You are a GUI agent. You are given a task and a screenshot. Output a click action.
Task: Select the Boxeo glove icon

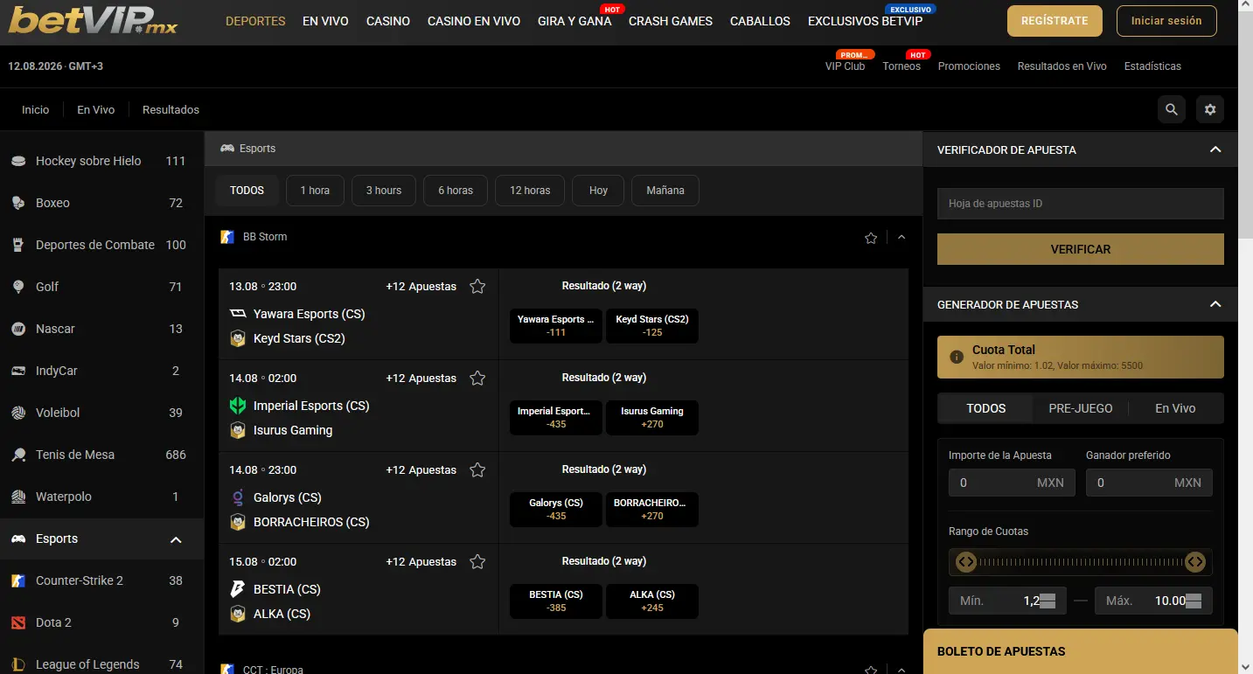coord(18,203)
